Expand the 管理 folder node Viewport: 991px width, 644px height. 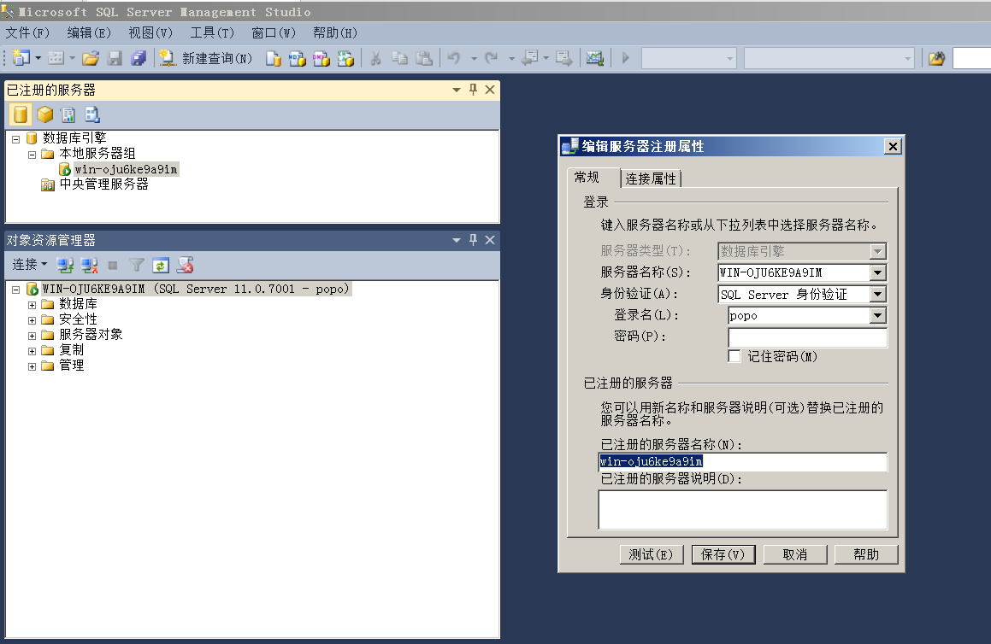pyautogui.click(x=32, y=366)
